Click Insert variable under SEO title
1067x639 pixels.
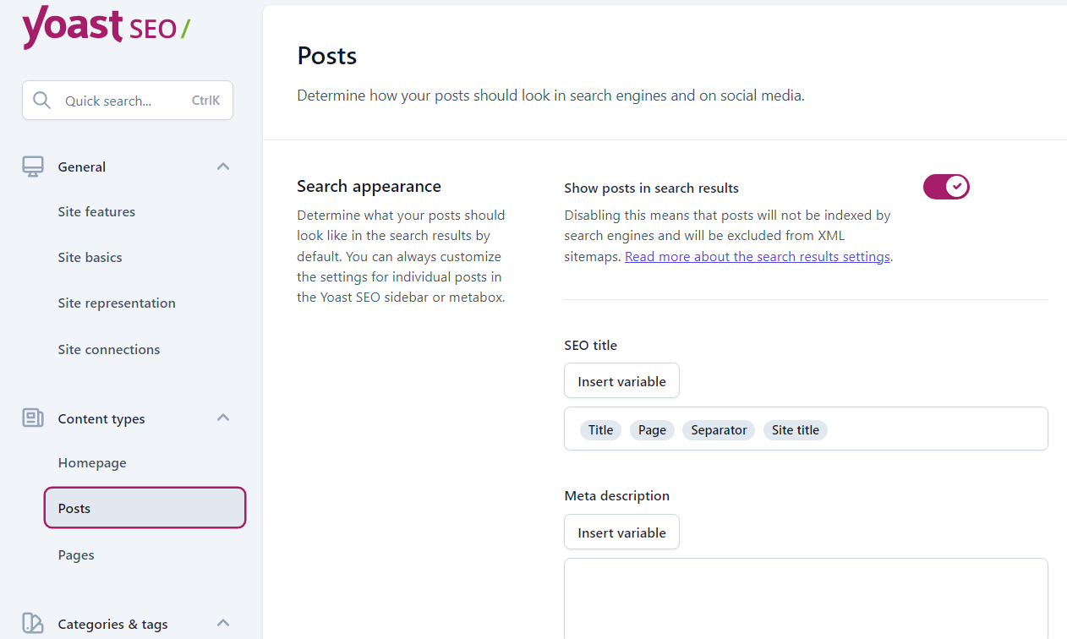point(621,380)
